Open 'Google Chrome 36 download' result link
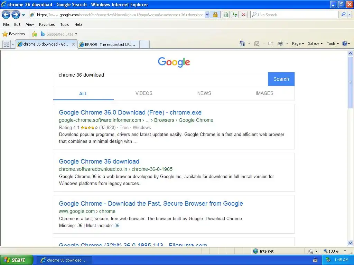The height and width of the screenshot is (265, 354). [99, 161]
